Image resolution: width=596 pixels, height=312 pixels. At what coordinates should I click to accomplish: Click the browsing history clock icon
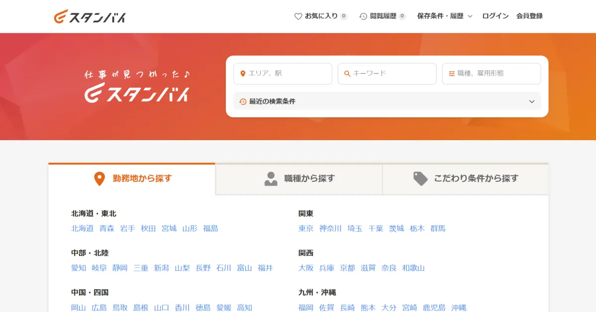click(x=364, y=16)
